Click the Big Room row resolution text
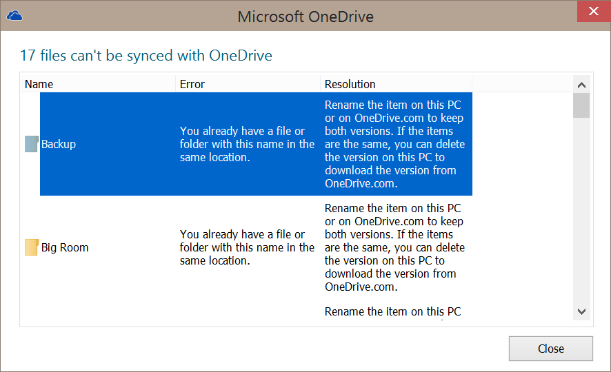611x372 pixels. pos(394,247)
